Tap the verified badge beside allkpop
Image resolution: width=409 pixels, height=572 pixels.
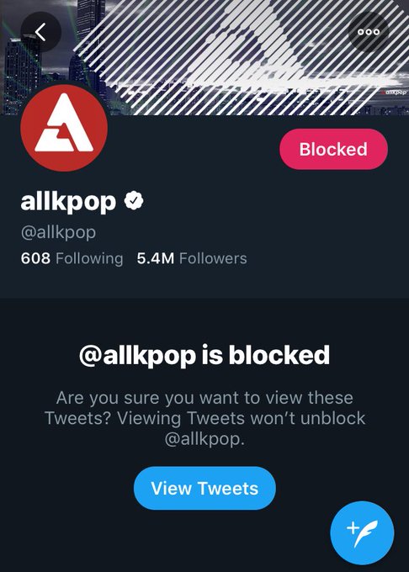tap(134, 200)
